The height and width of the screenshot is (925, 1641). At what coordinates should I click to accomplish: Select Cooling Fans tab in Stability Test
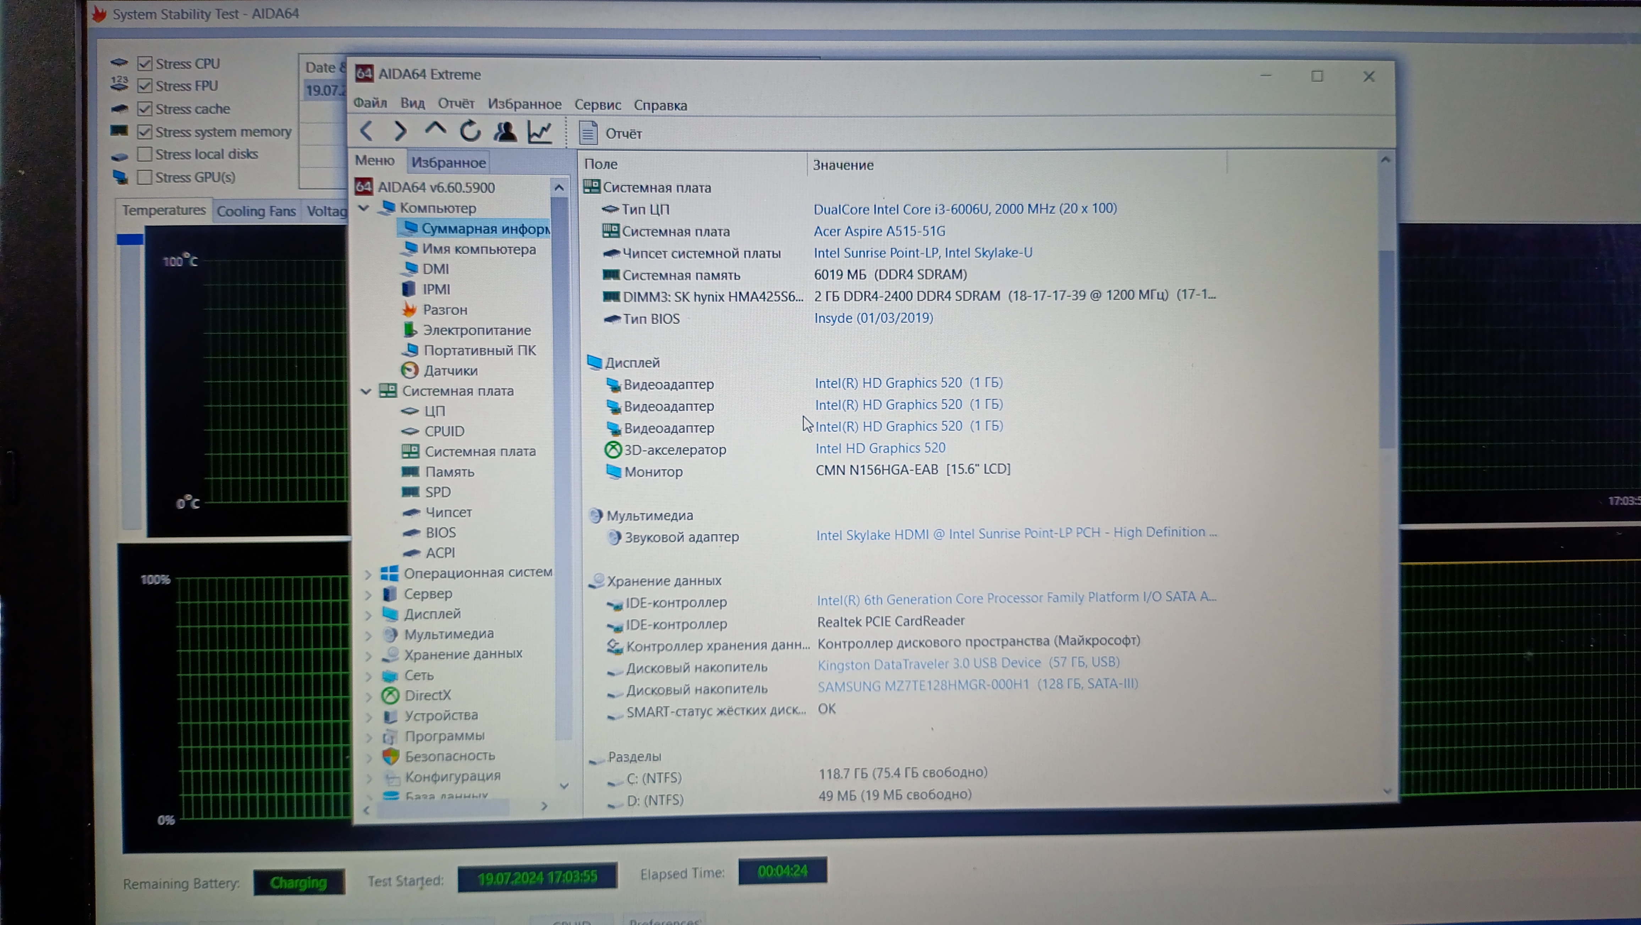[256, 211]
